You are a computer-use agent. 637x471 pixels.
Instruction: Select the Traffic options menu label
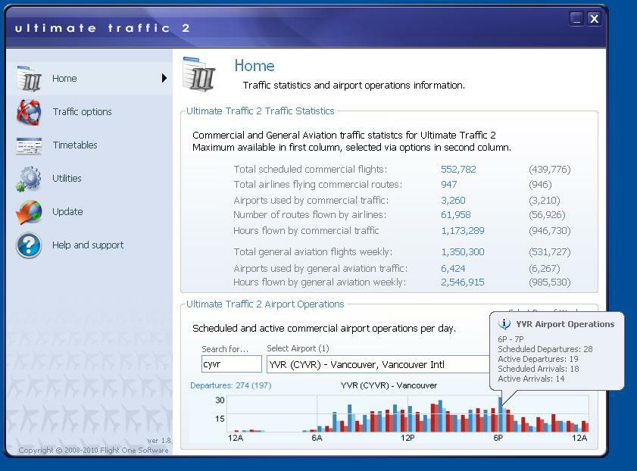[x=82, y=112]
